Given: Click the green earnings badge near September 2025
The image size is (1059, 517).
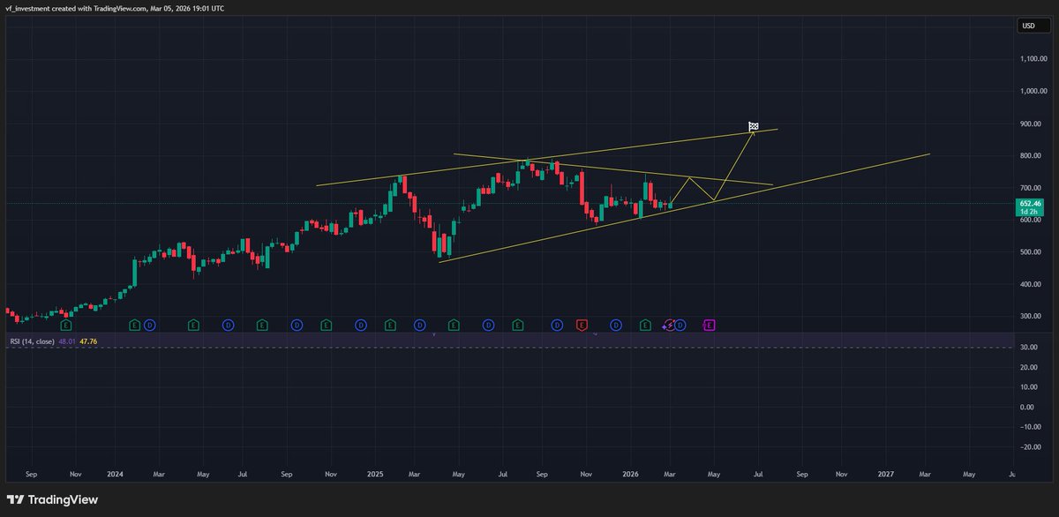Looking at the screenshot, I should point(517,325).
